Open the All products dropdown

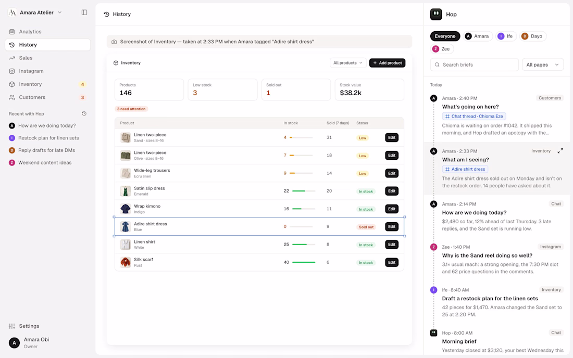tap(348, 63)
